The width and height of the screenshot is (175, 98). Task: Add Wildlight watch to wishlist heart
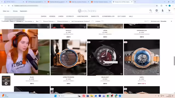(121, 74)
